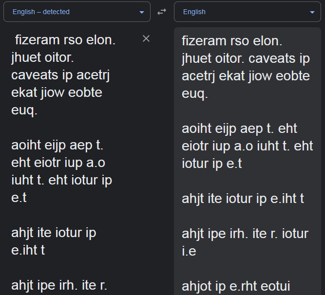Click the 'jhuet oitor.' line in source text
The image size is (325, 295).
click(x=42, y=57)
